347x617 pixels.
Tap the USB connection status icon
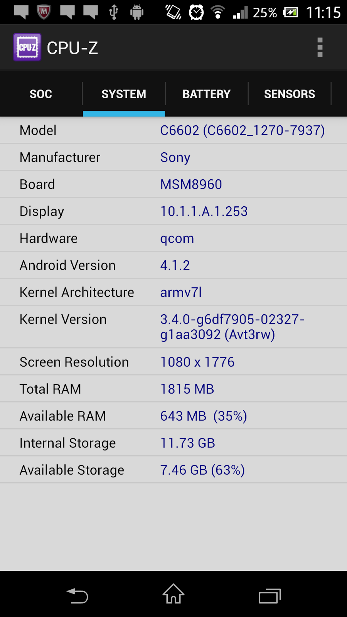click(113, 12)
